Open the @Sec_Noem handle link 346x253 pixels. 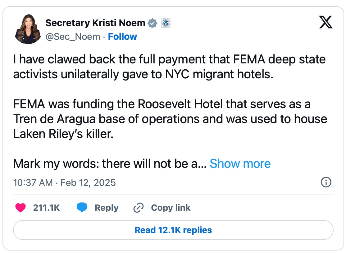tap(73, 37)
